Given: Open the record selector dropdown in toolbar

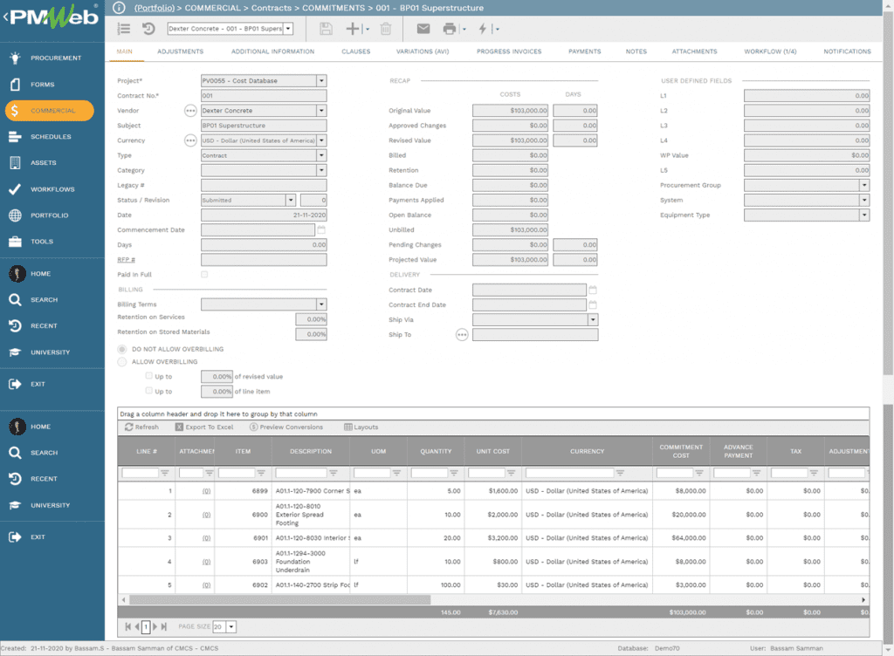Looking at the screenshot, I should point(288,29).
